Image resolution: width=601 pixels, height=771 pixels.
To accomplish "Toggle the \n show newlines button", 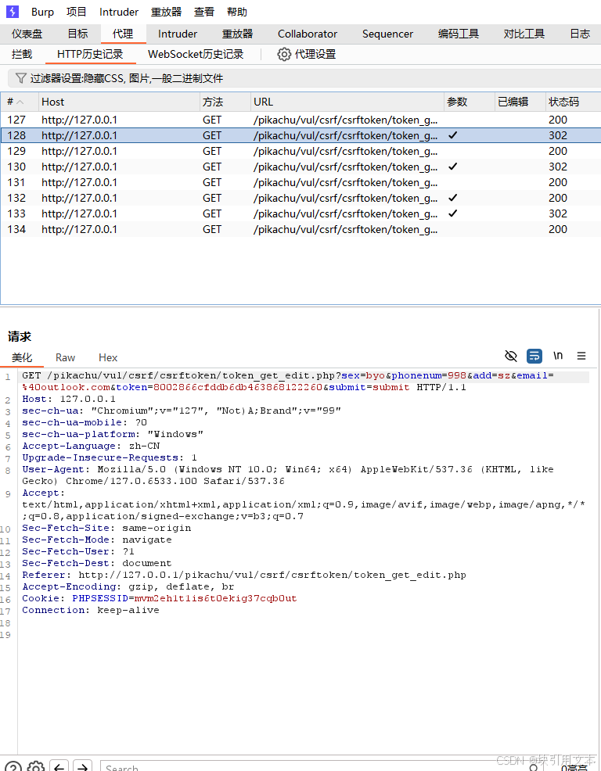I will pos(558,355).
